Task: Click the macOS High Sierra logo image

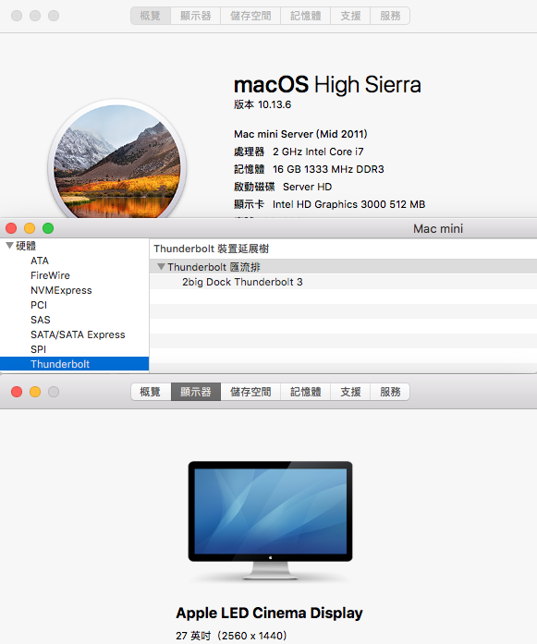Action: coord(117,159)
